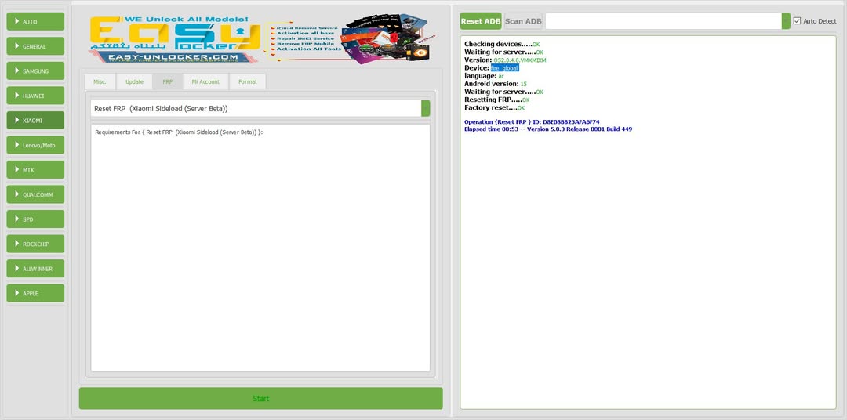Open the ALLWINNER sidebar category

coord(35,268)
